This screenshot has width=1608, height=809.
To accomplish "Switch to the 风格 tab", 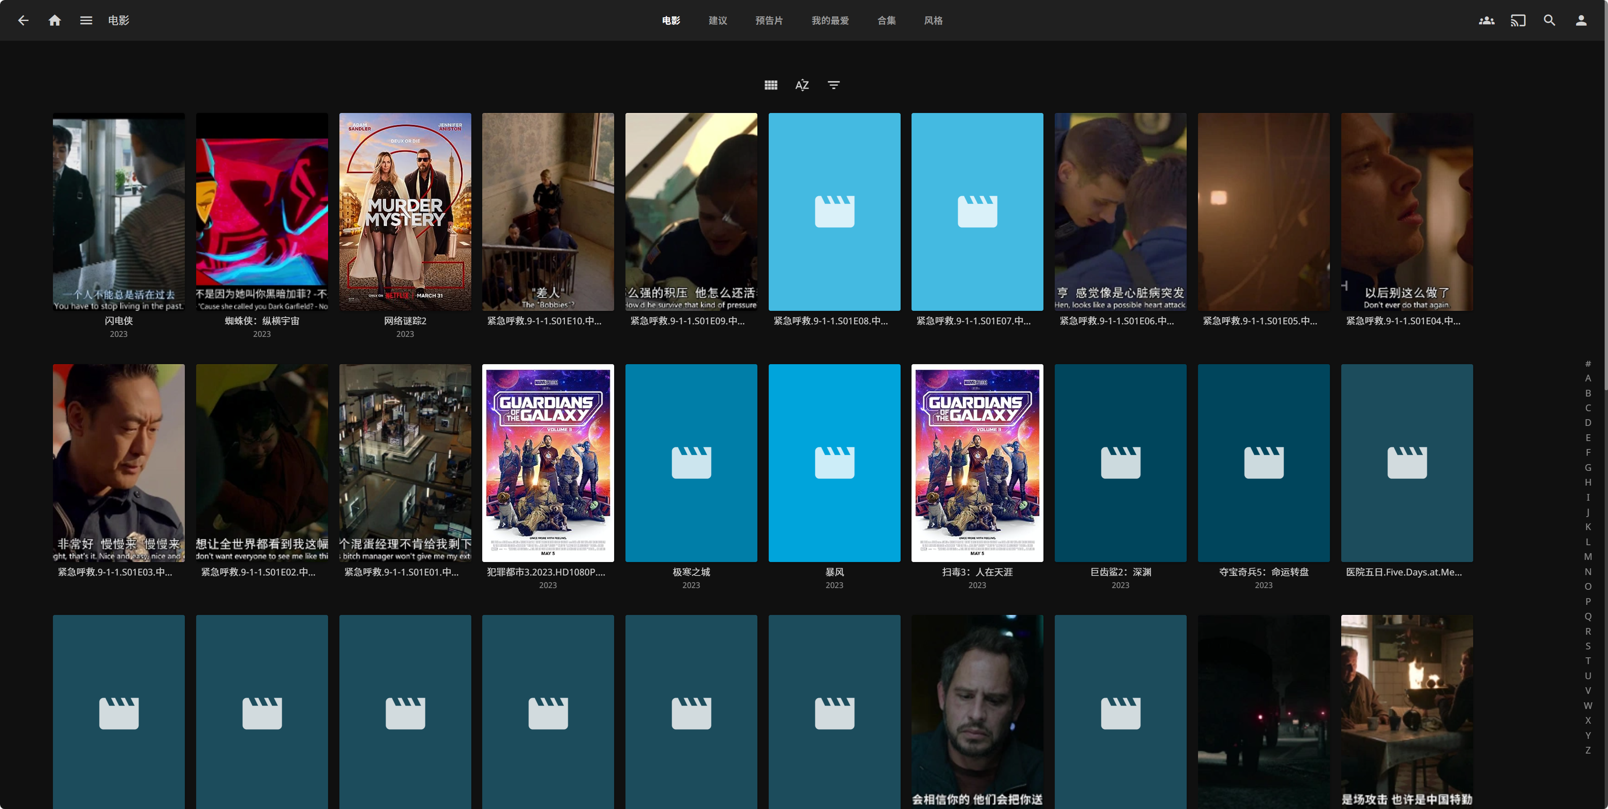I will point(933,21).
